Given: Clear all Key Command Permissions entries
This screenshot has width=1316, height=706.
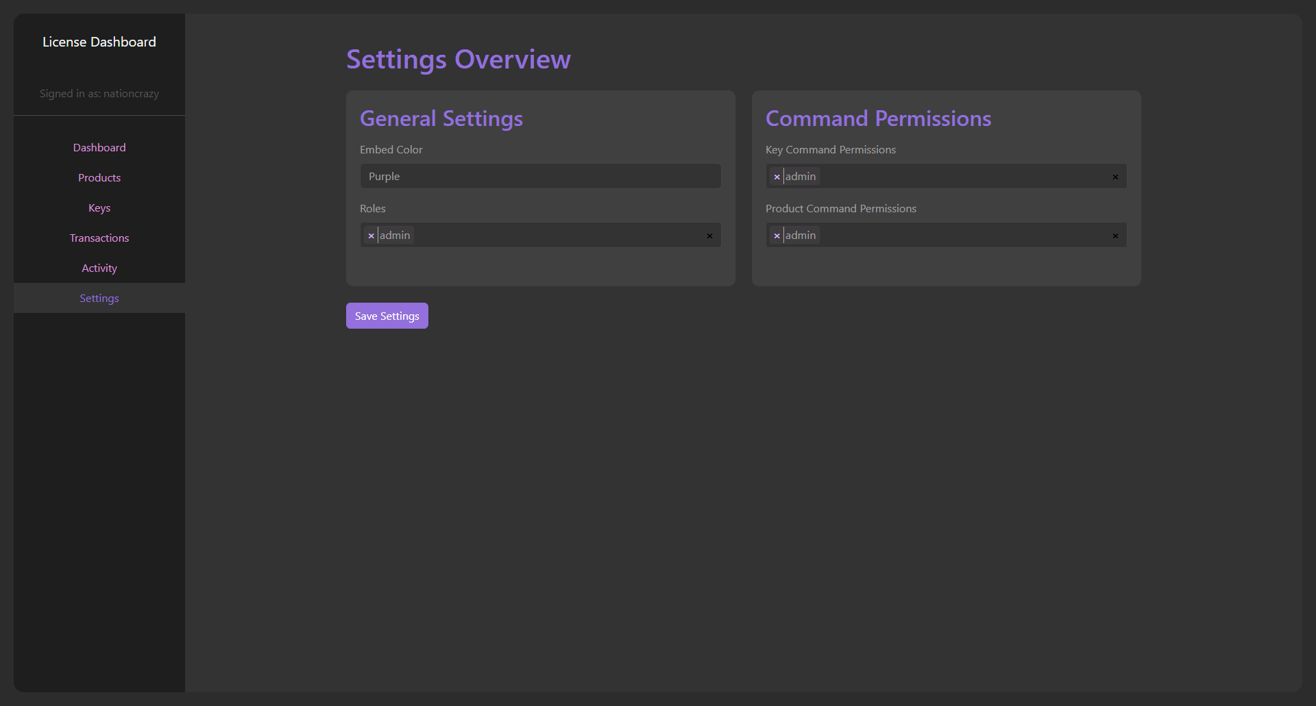Looking at the screenshot, I should [1115, 177].
